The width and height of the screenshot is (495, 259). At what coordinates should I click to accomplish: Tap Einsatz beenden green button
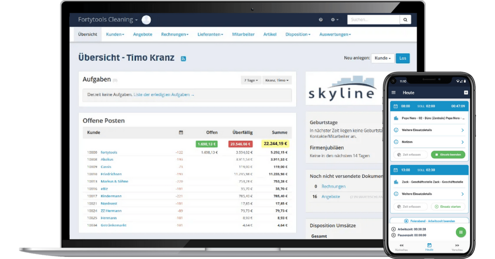[448, 155]
